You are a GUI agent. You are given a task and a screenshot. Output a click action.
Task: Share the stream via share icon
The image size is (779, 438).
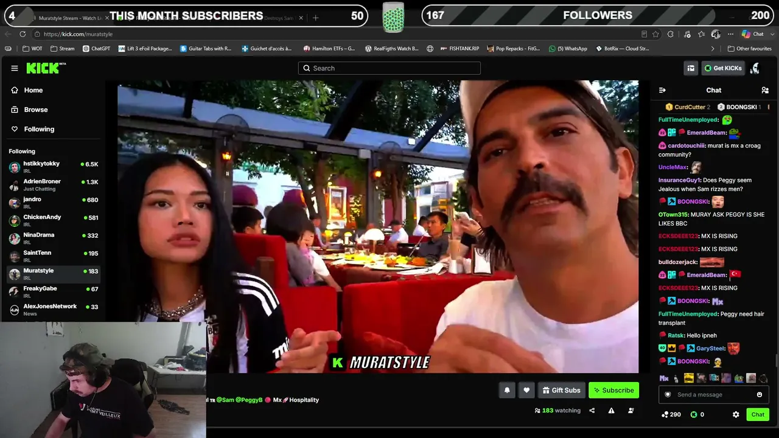coord(592,411)
